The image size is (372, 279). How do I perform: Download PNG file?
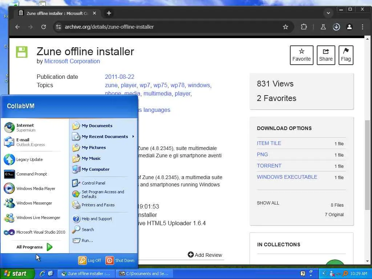[x=262, y=154]
